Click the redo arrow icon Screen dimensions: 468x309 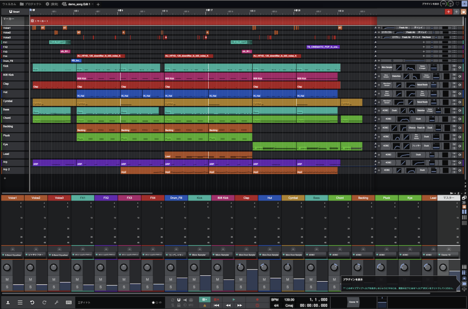(44, 302)
